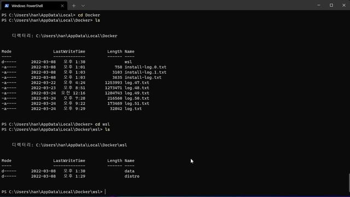Click the wsl directory entry in first listing

coord(128,62)
